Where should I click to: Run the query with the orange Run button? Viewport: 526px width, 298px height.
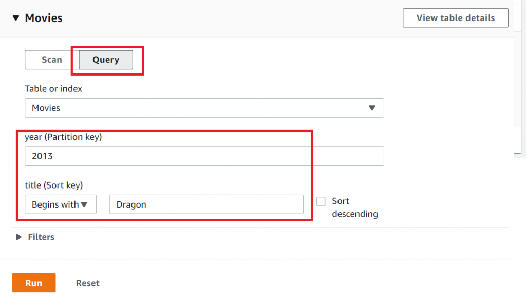tap(34, 283)
